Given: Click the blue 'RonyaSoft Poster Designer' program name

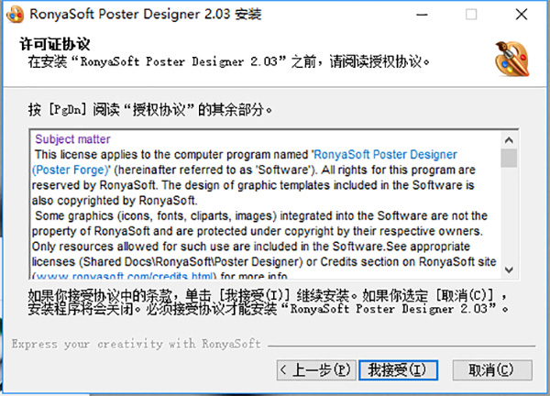Looking at the screenshot, I should click(x=385, y=155).
